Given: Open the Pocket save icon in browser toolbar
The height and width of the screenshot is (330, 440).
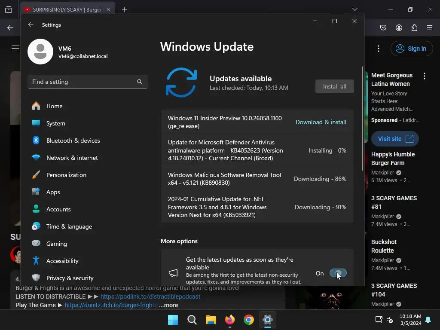Looking at the screenshot, I should 383,27.
